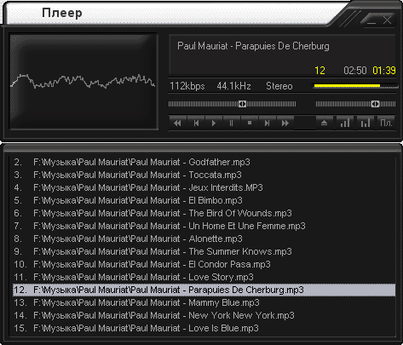Click the rewind double-arrow button
Screen dimensions: 403x345
[178, 123]
